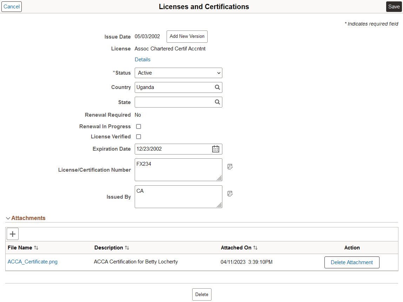Open the Expiration Date calendar picker

coord(216,149)
